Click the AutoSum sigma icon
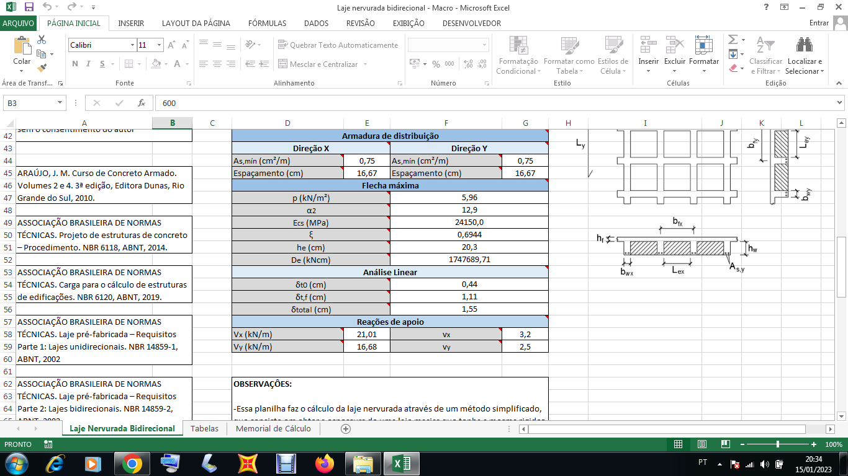 coord(733,40)
